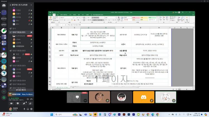Viewport: 209px width, 117px height.
Task: Join the 대회기획음성방3 voice channel
Action: tap(19, 65)
